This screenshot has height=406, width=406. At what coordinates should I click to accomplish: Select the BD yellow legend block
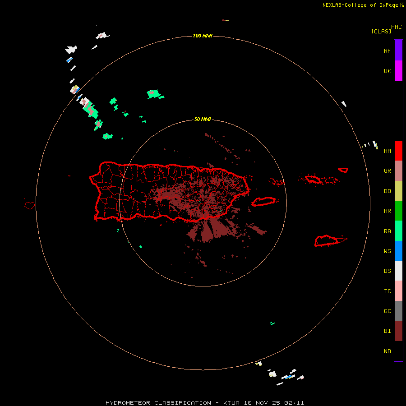point(398,191)
